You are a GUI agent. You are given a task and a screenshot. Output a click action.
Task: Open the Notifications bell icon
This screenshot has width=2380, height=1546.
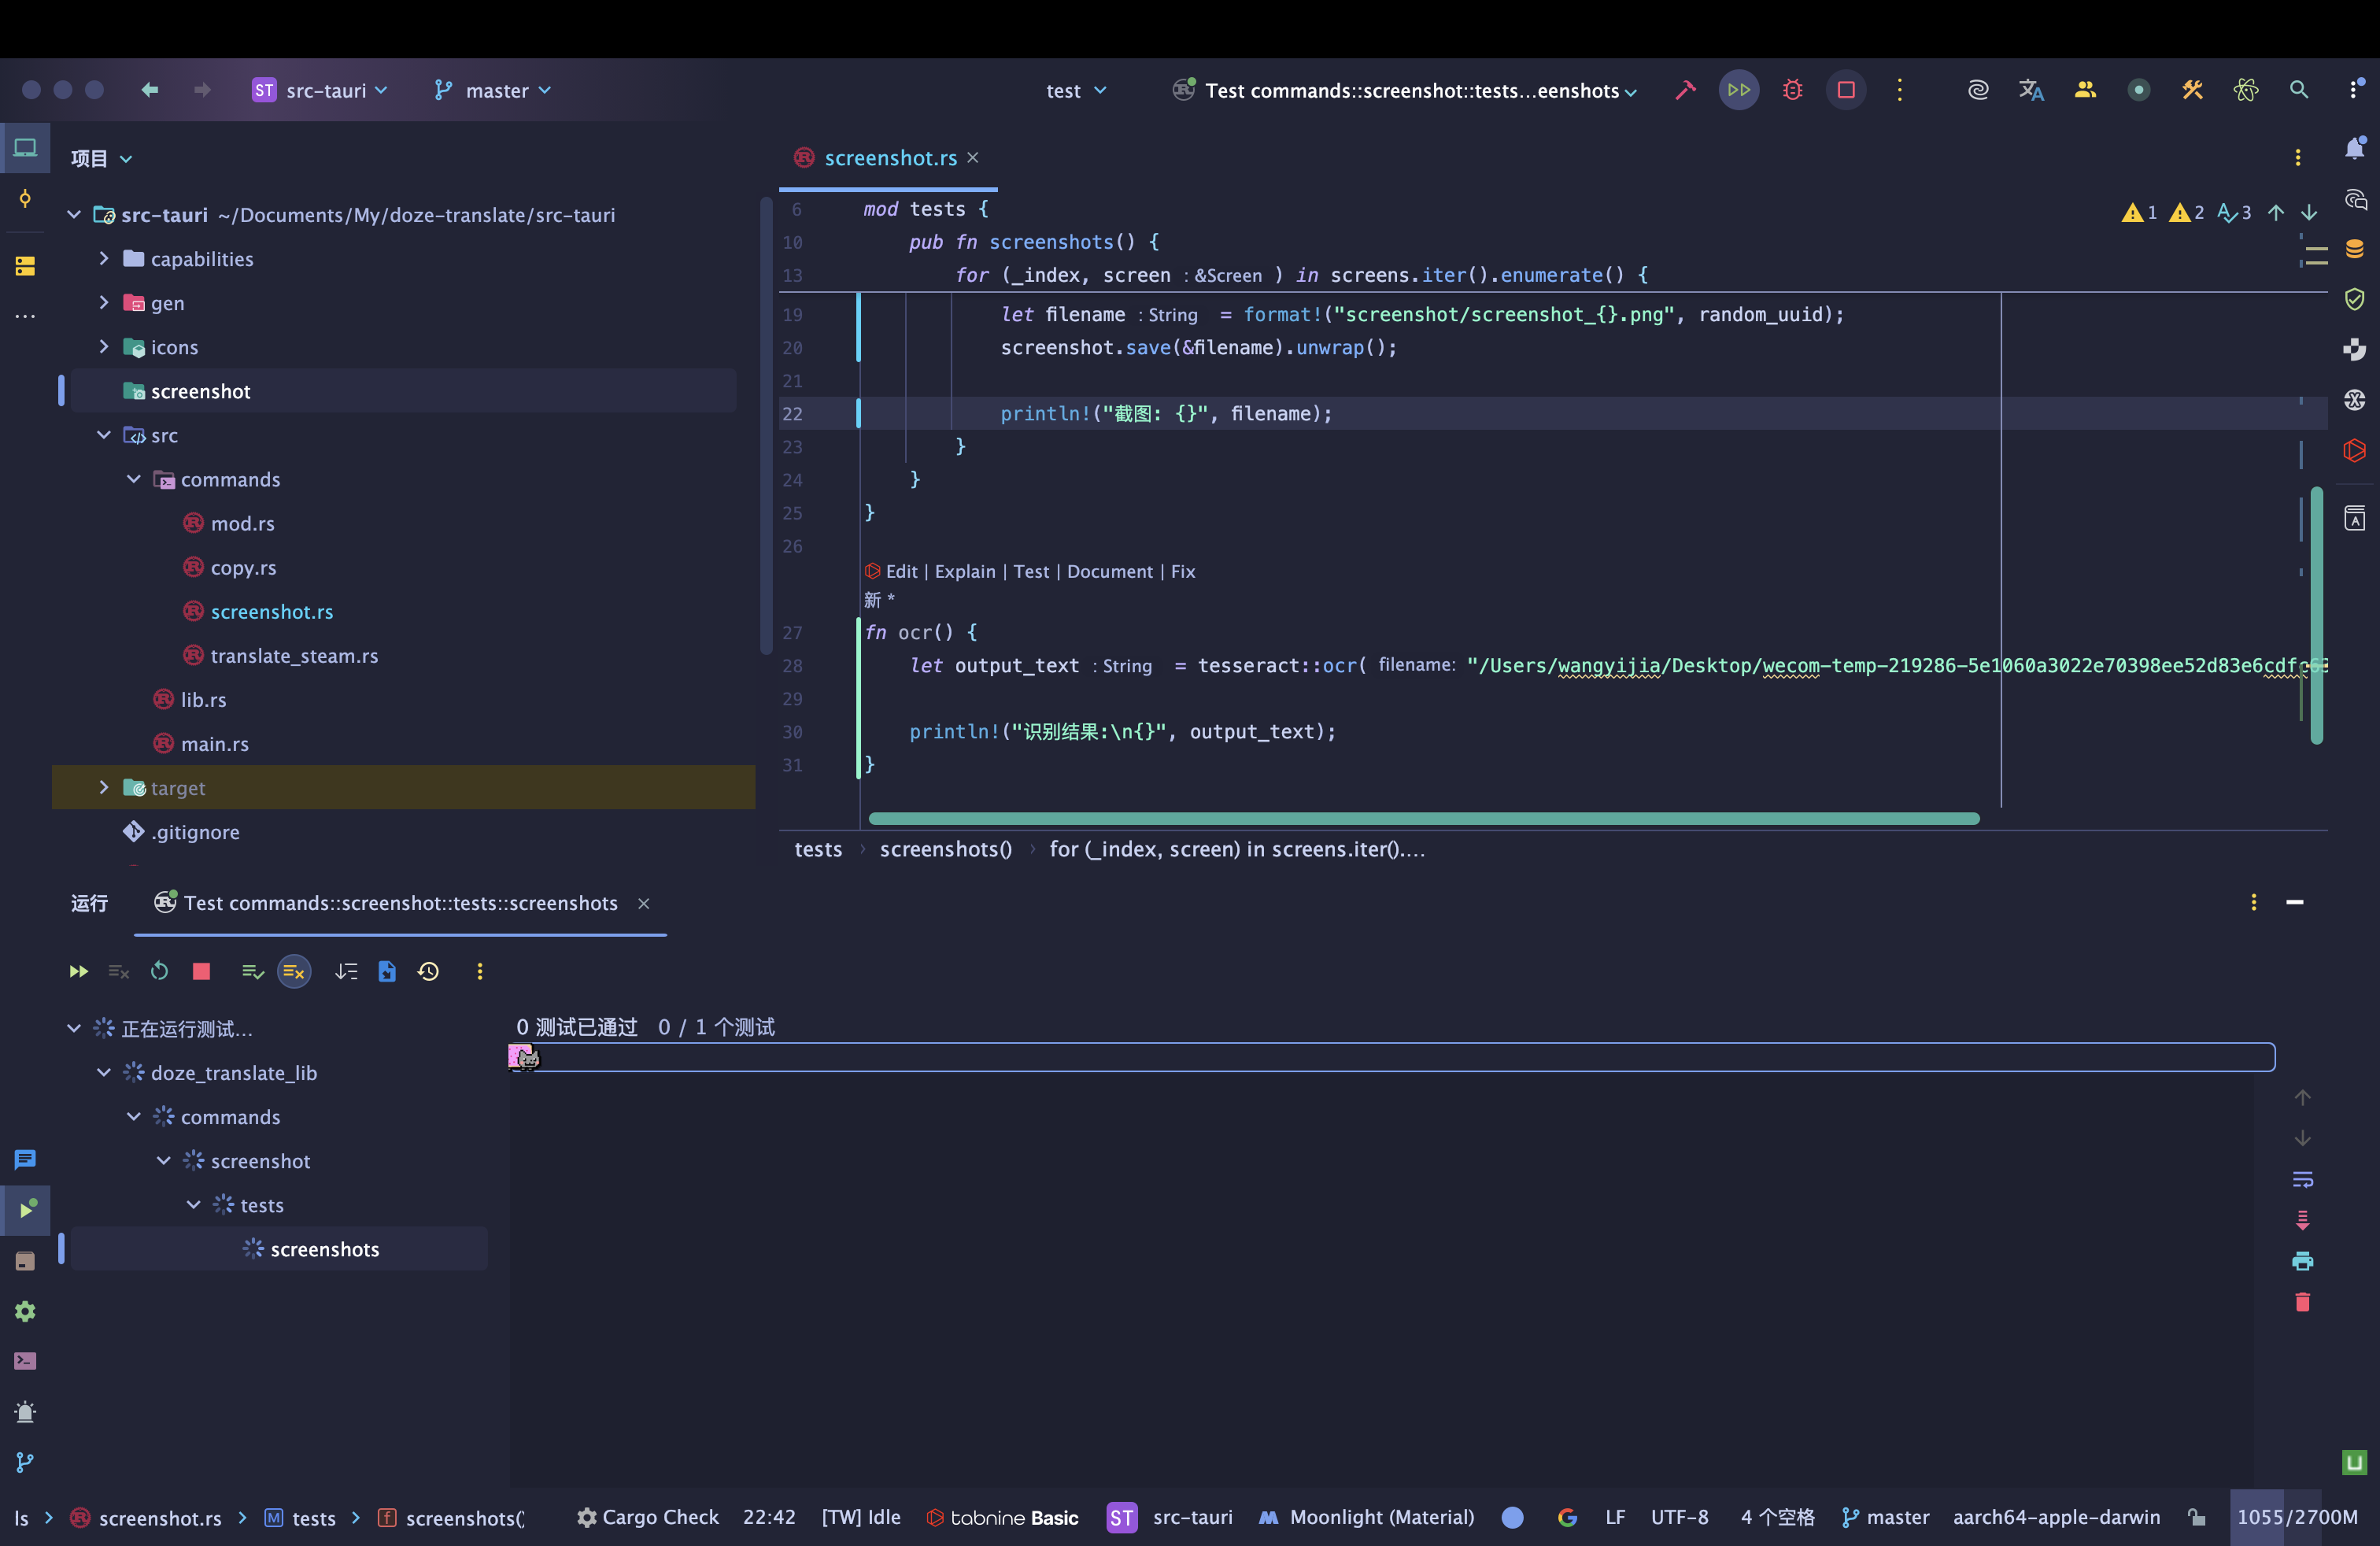pos(2355,149)
